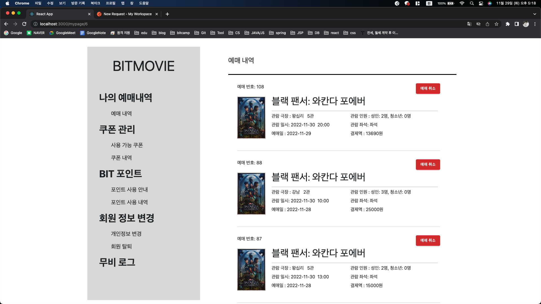Click the share icon in address bar
Image resolution: width=541 pixels, height=304 pixels.
[487, 24]
